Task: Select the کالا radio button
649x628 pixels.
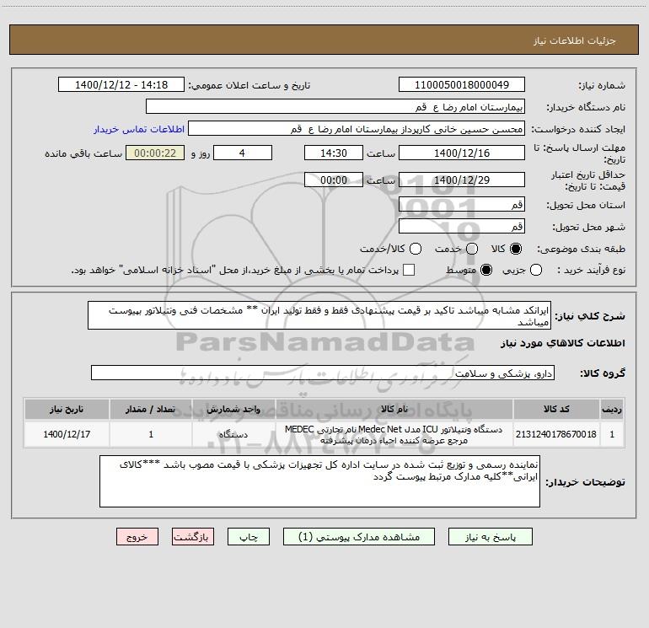Action: [x=516, y=249]
